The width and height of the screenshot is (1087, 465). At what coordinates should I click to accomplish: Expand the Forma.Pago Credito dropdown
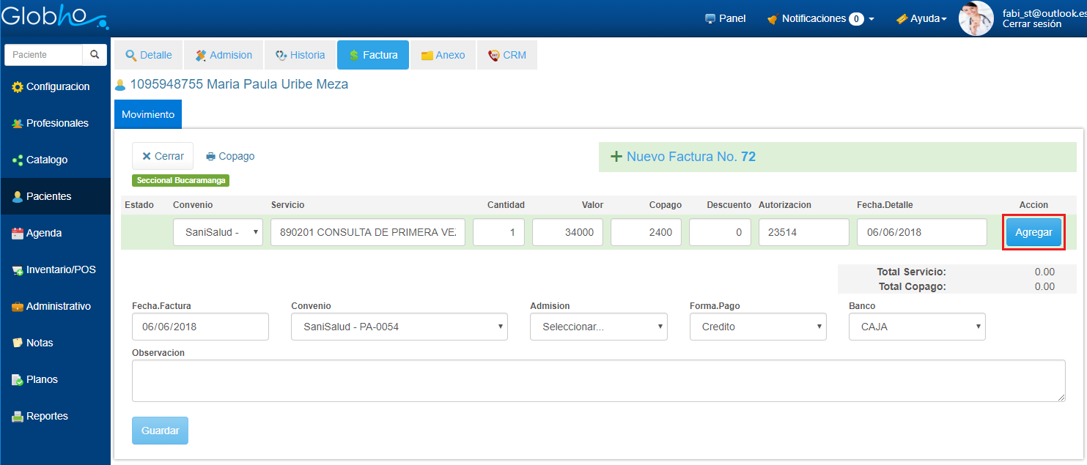[x=758, y=327]
